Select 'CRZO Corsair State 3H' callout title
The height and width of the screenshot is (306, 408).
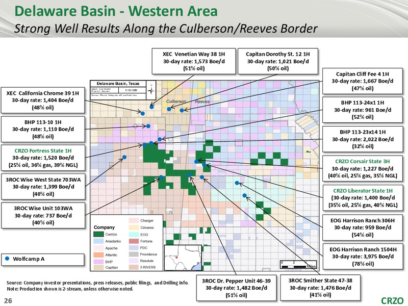[363, 161]
